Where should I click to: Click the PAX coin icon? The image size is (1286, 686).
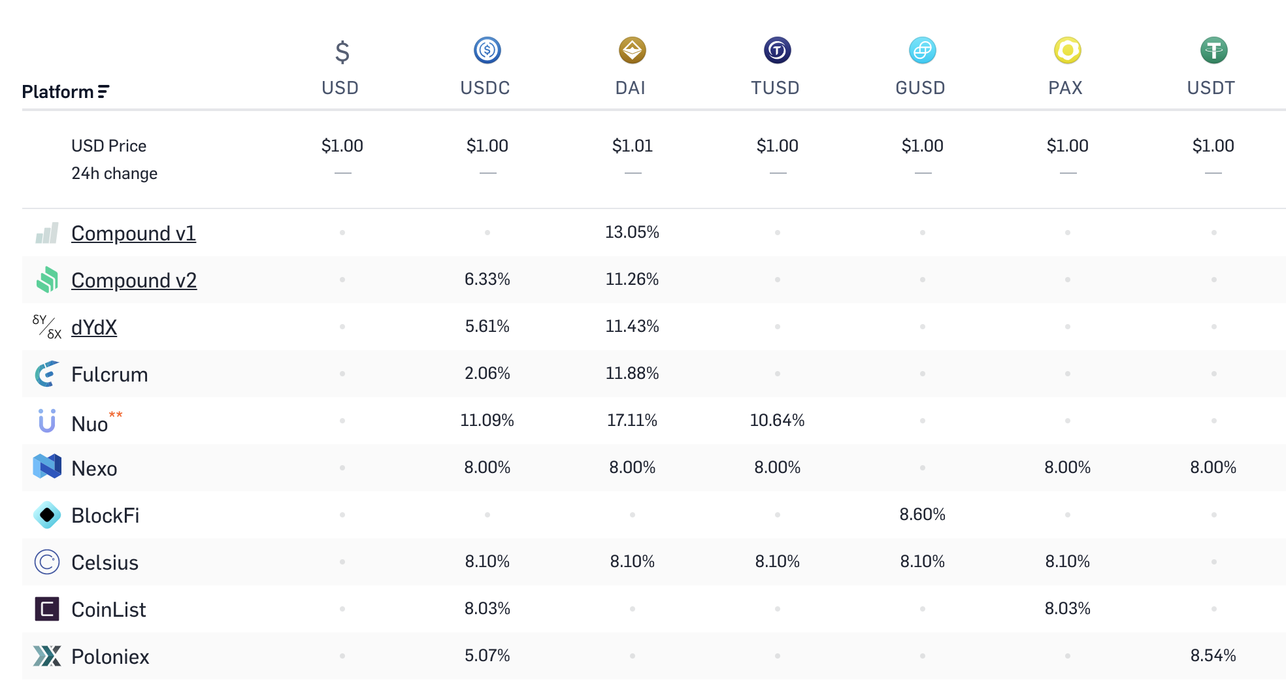1067,50
